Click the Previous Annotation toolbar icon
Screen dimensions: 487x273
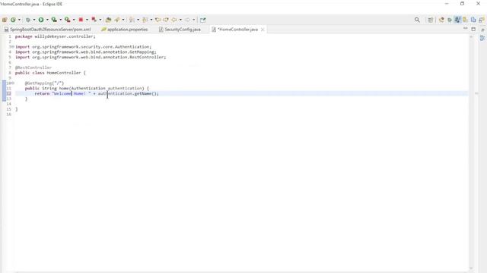(x=145, y=20)
